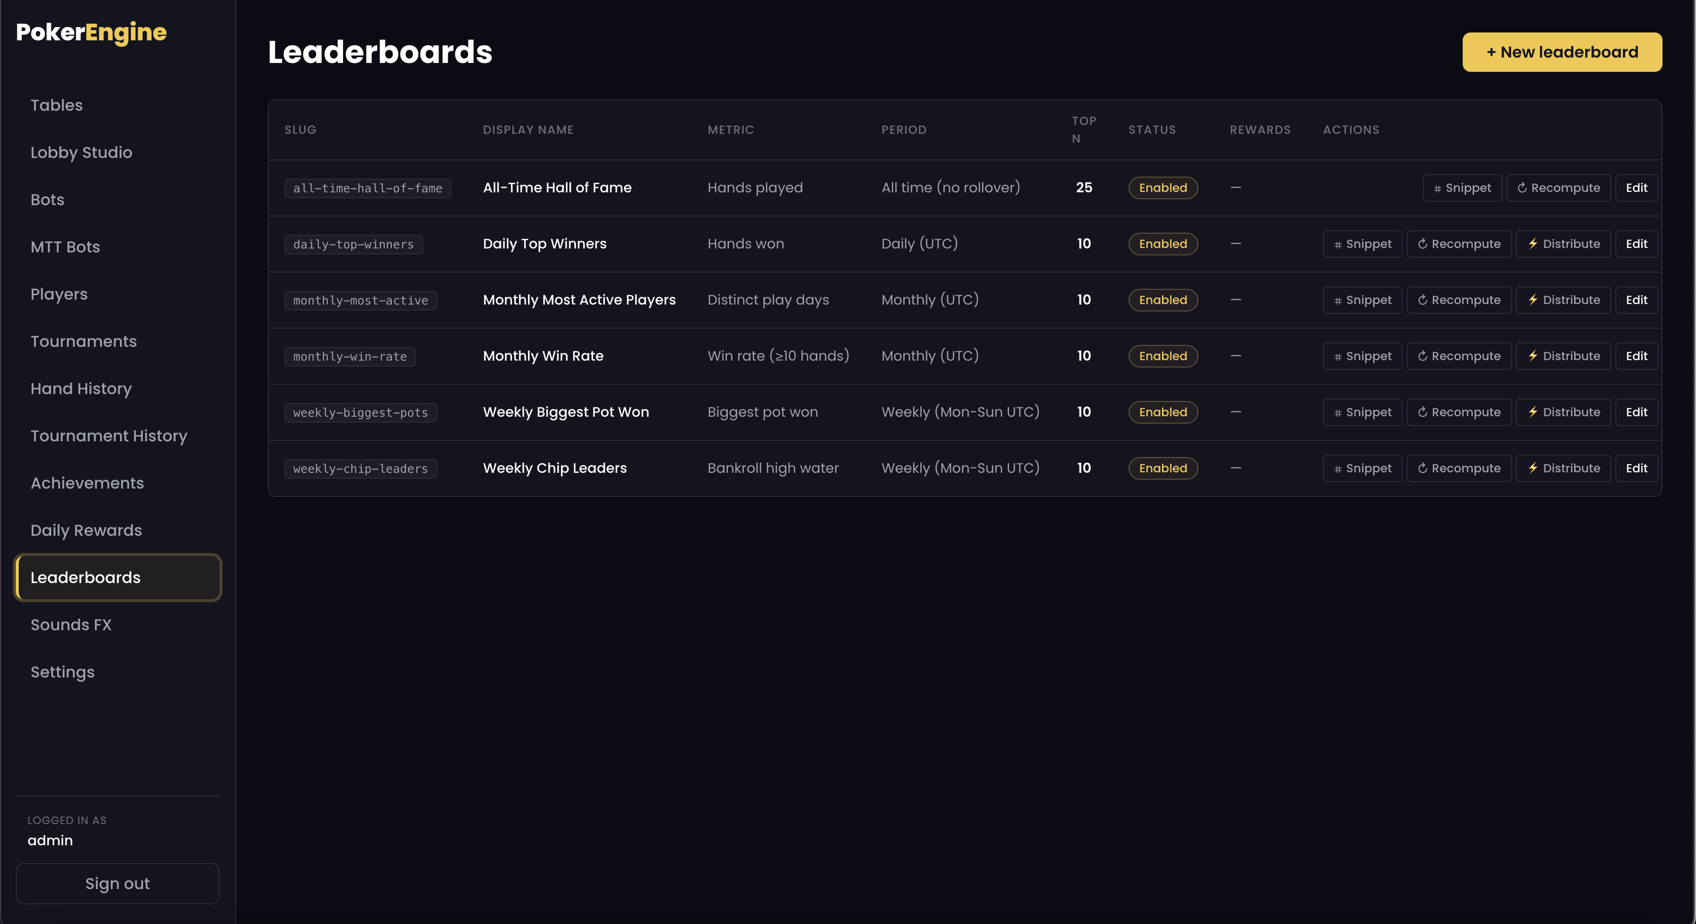Open Snippet for Monthly Win Rate
Image resolution: width=1696 pixels, height=924 pixels.
coord(1362,356)
